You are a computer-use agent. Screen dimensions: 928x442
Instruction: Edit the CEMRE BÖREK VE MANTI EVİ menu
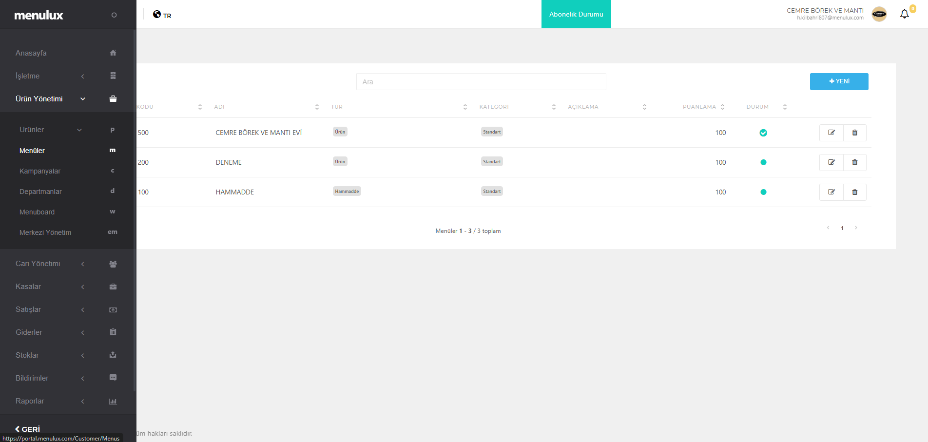tap(831, 133)
